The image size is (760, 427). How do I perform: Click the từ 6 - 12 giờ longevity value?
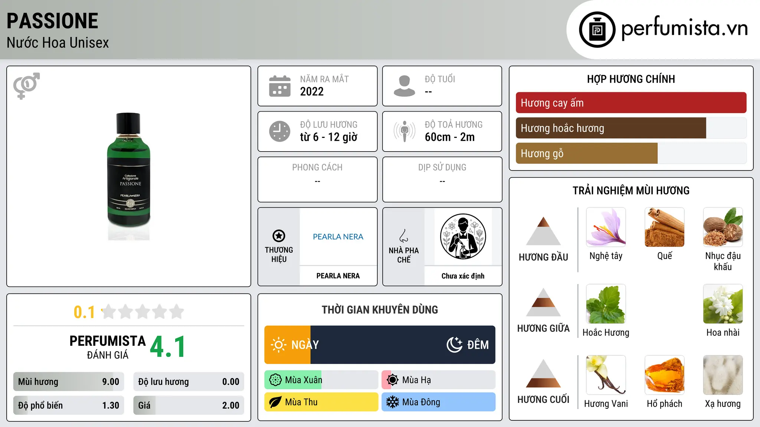coord(329,137)
